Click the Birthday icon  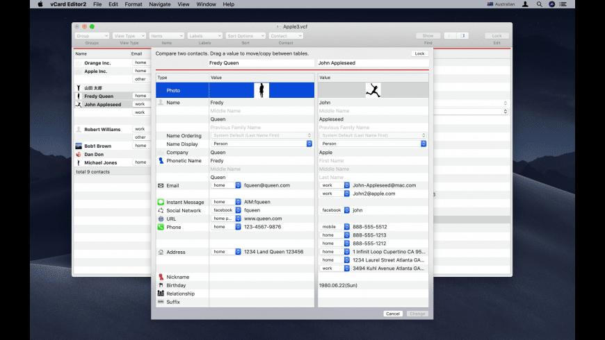[x=161, y=285]
